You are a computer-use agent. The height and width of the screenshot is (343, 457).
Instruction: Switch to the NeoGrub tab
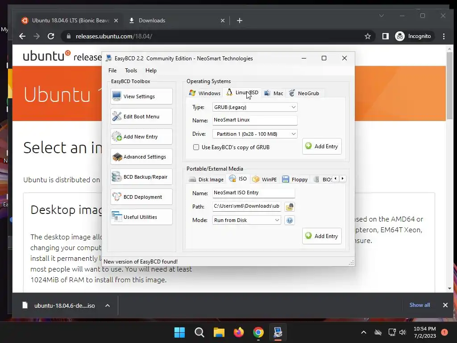tap(304, 93)
